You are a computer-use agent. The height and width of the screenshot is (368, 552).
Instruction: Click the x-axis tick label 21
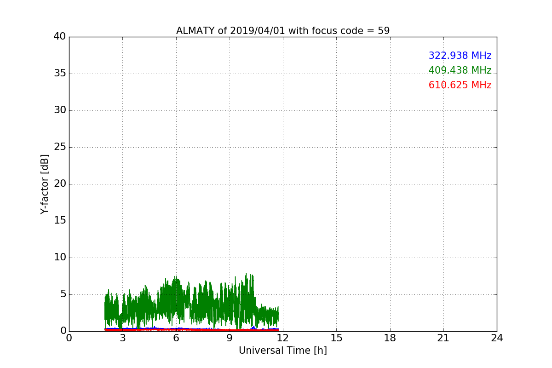[x=443, y=338]
